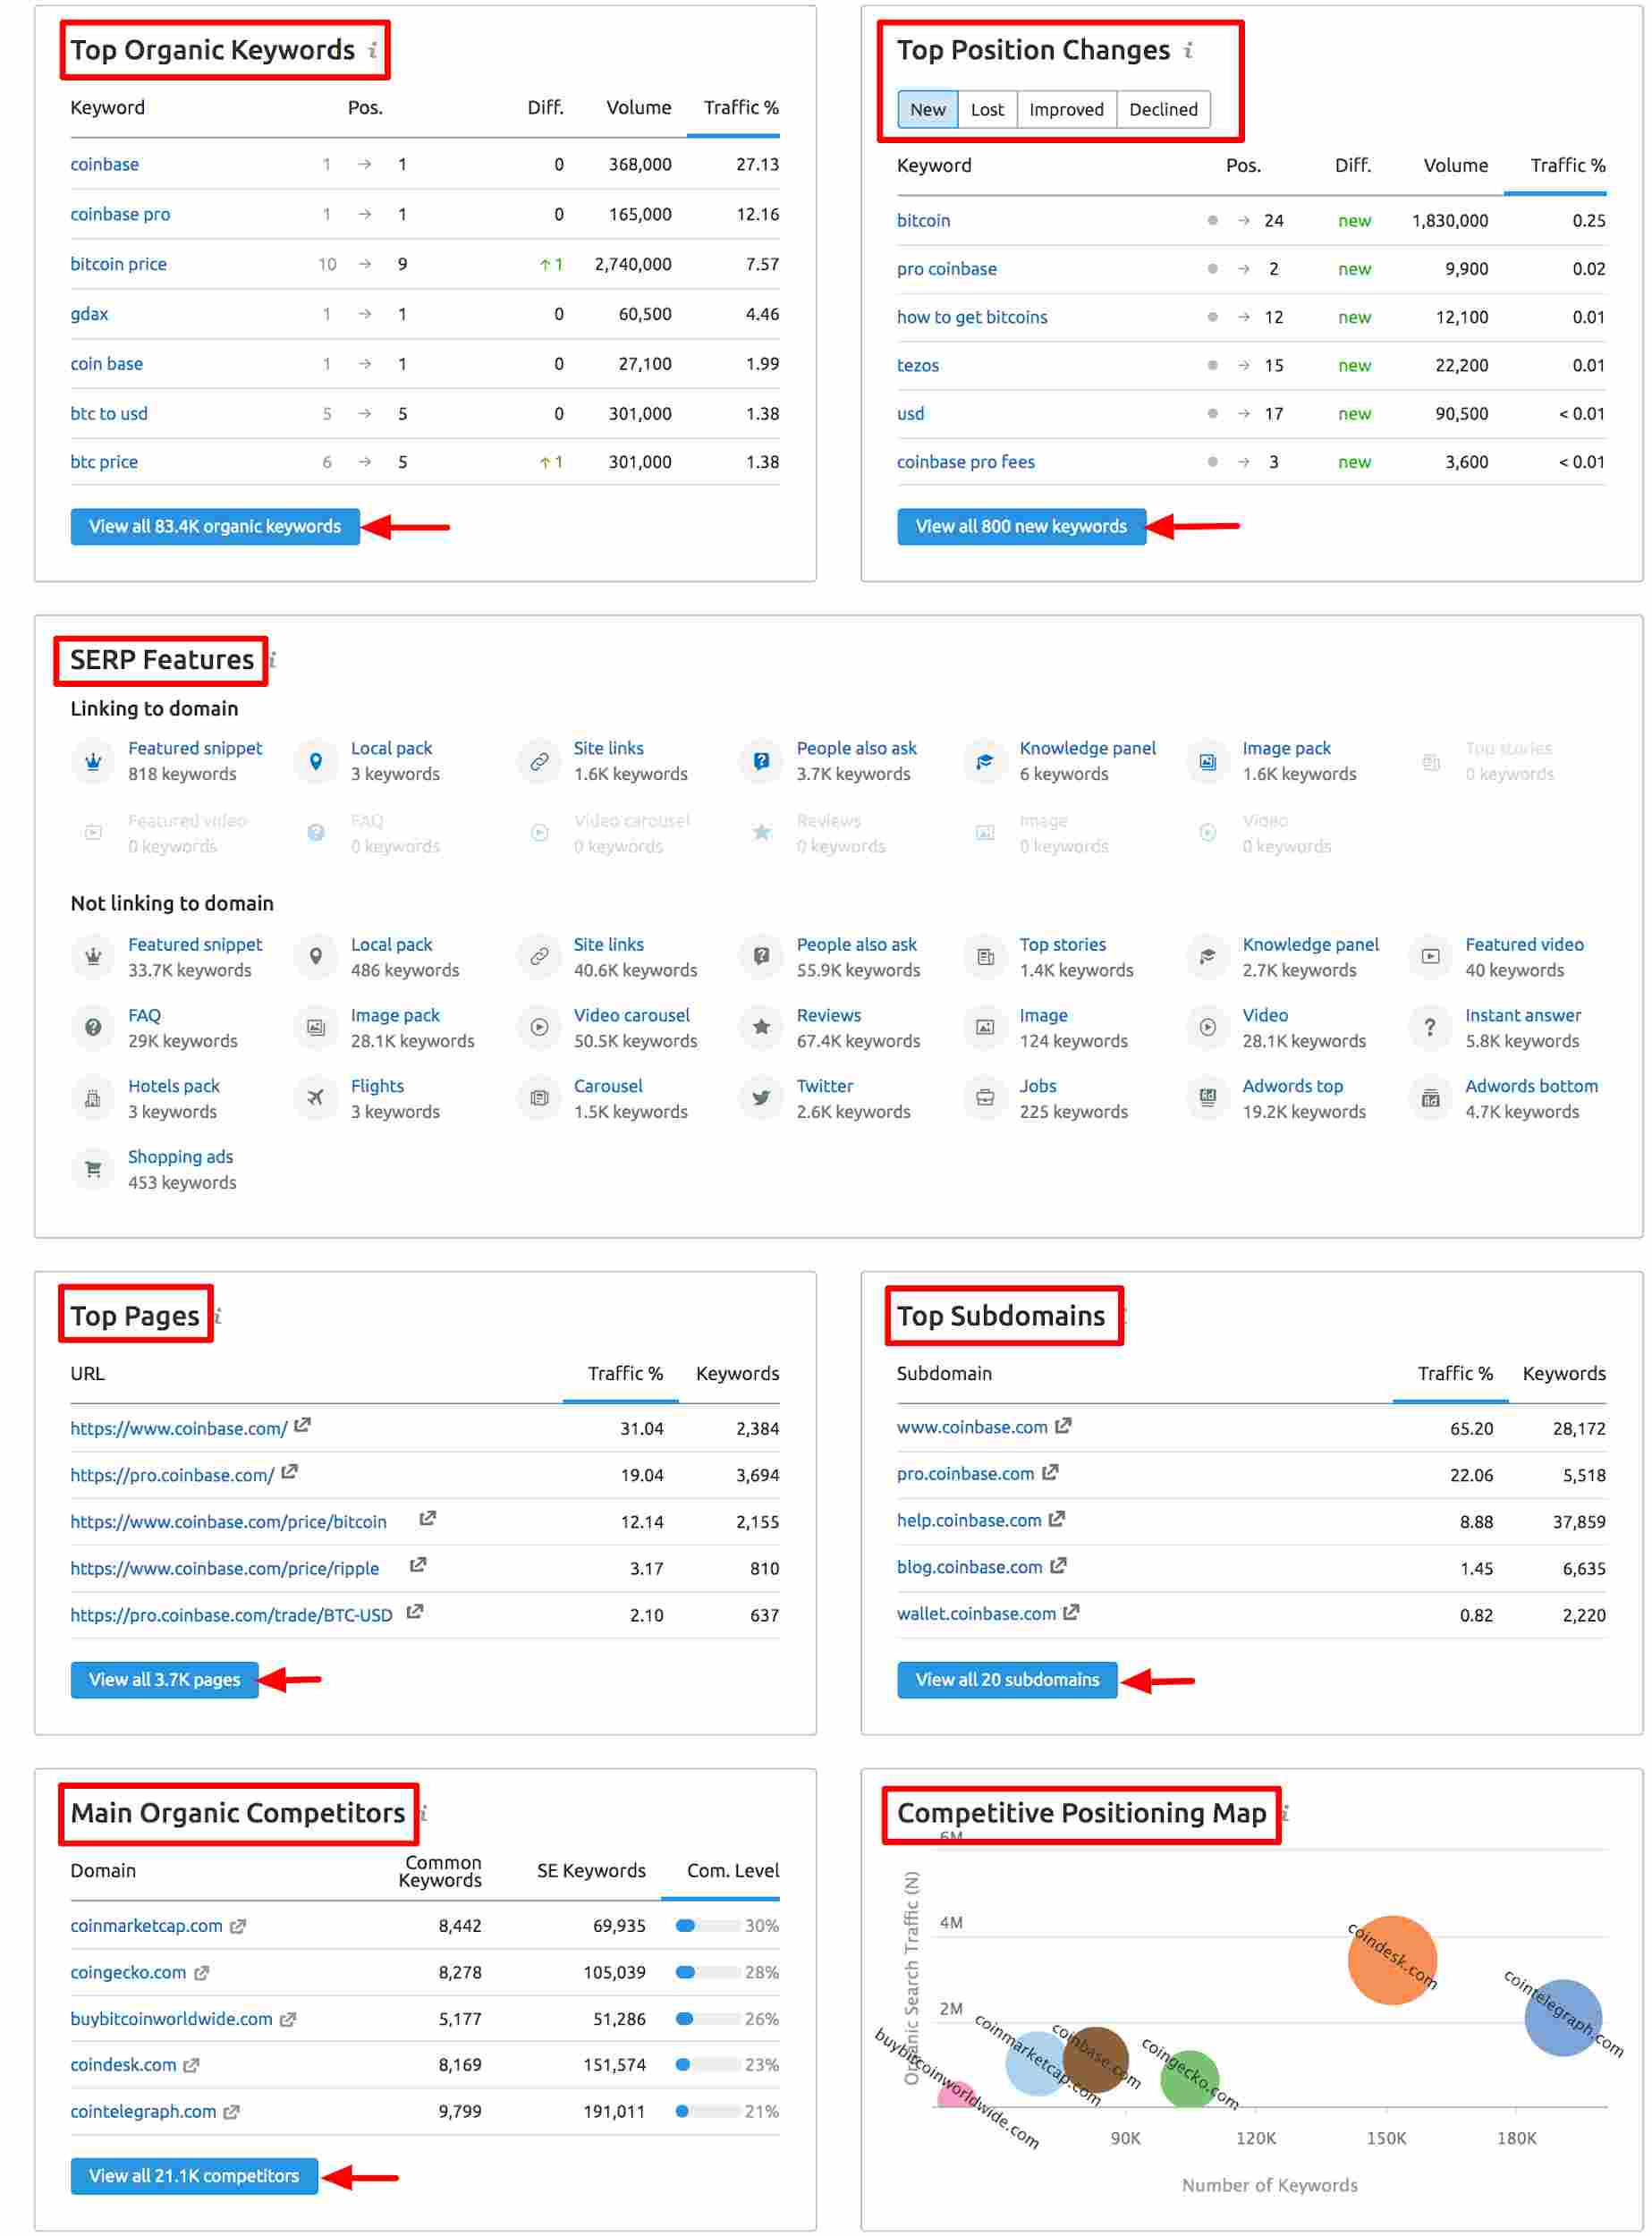Click the Local pack pin icon with 3 keywords
The width and height of the screenshot is (1652, 2236).
click(x=316, y=762)
